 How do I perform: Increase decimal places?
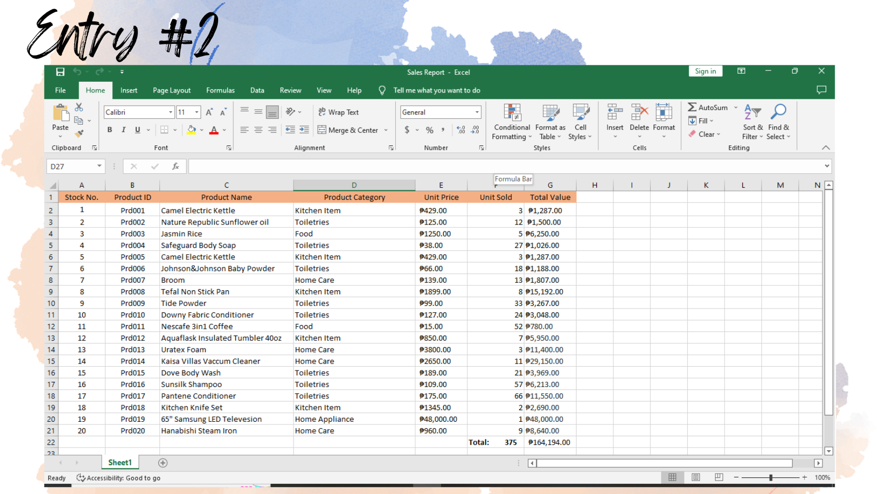[461, 130]
